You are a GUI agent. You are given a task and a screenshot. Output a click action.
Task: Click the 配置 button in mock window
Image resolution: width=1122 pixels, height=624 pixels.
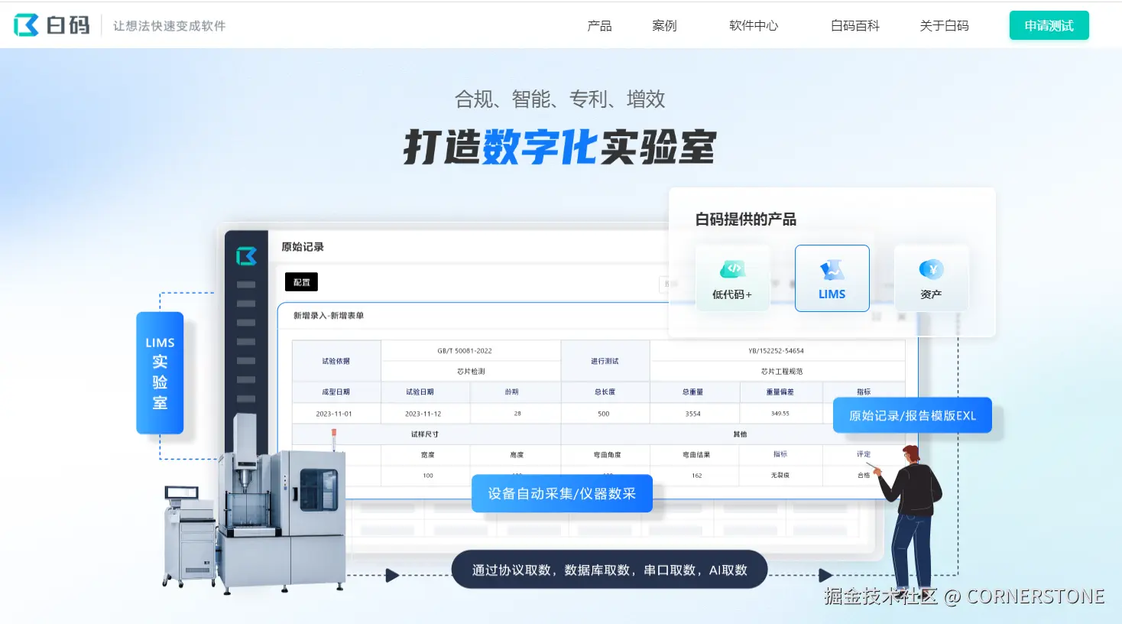pos(301,282)
